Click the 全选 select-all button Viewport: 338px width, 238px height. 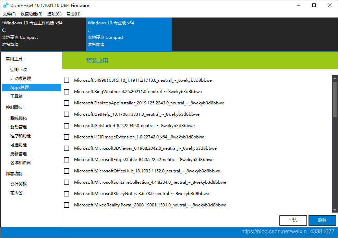pos(293,220)
